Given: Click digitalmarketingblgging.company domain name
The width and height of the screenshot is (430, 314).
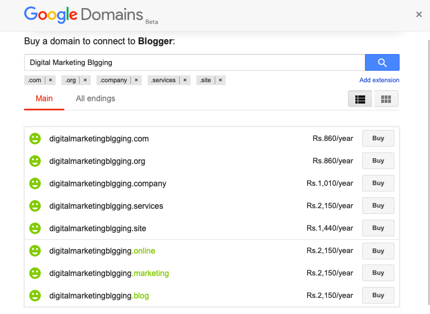Looking at the screenshot, I should pyautogui.click(x=108, y=184).
